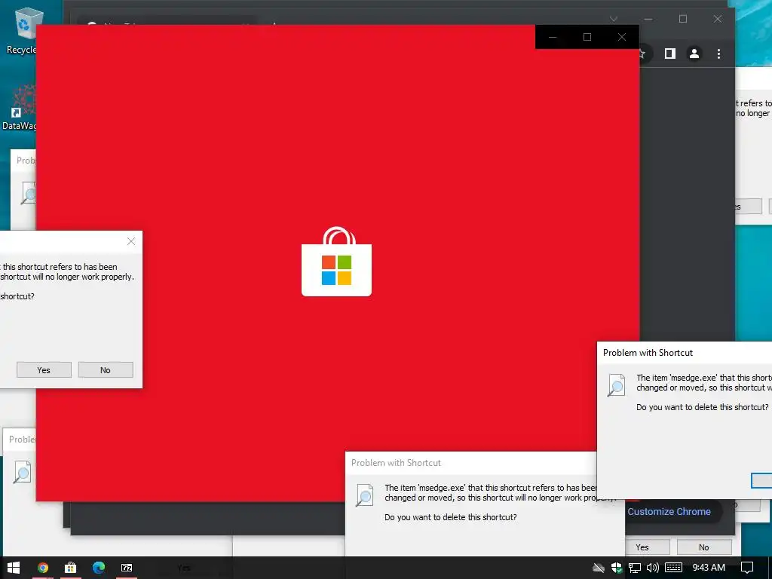772x579 pixels.
Task: Click the file search icon in right dialog
Action: click(617, 385)
